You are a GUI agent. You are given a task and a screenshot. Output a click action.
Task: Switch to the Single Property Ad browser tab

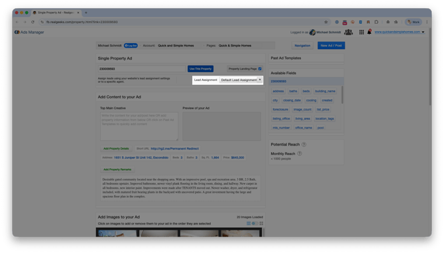[x=56, y=13]
